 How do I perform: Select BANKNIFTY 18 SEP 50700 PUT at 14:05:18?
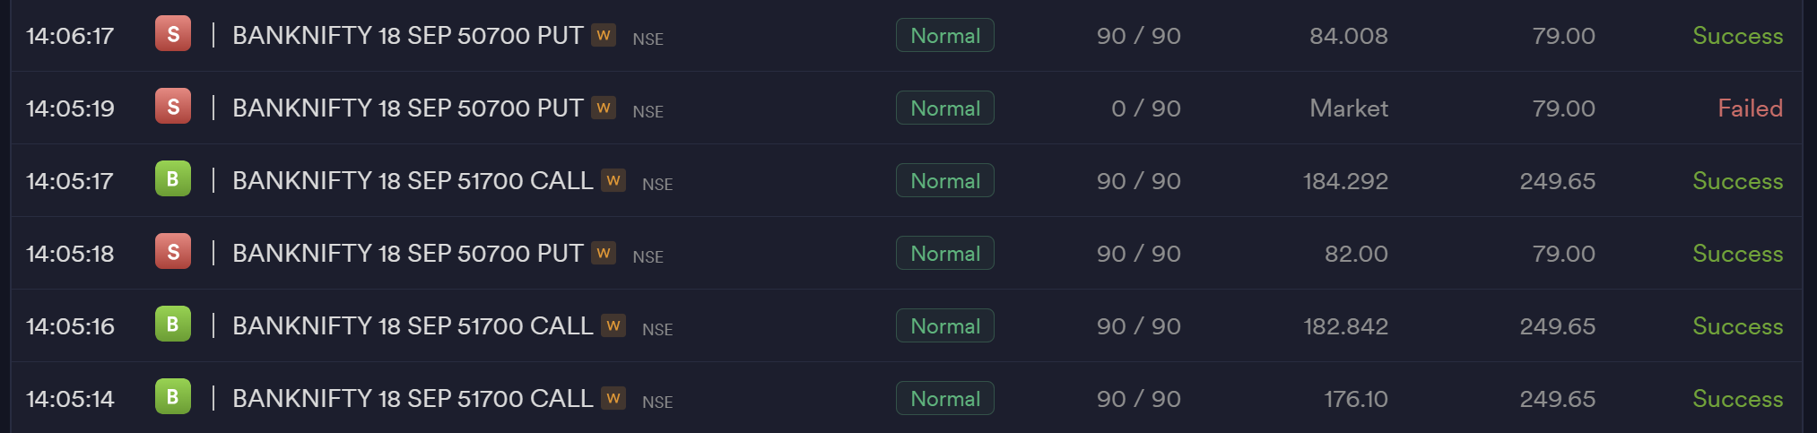coord(408,253)
